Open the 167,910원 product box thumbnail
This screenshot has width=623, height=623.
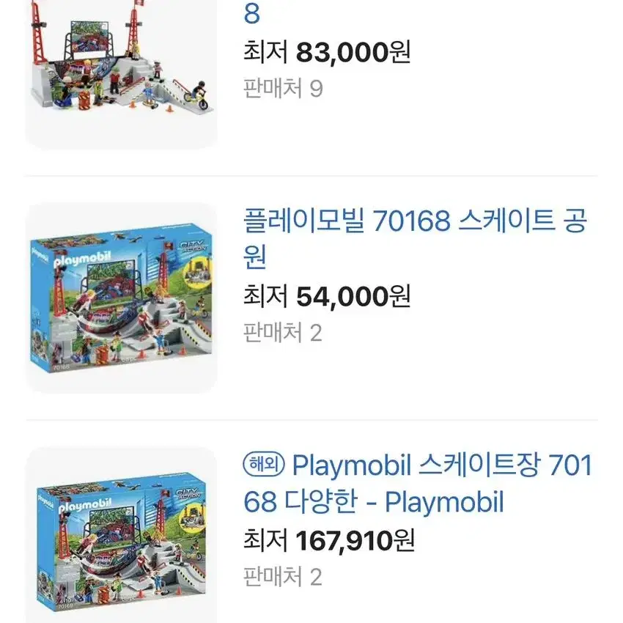[x=121, y=535]
